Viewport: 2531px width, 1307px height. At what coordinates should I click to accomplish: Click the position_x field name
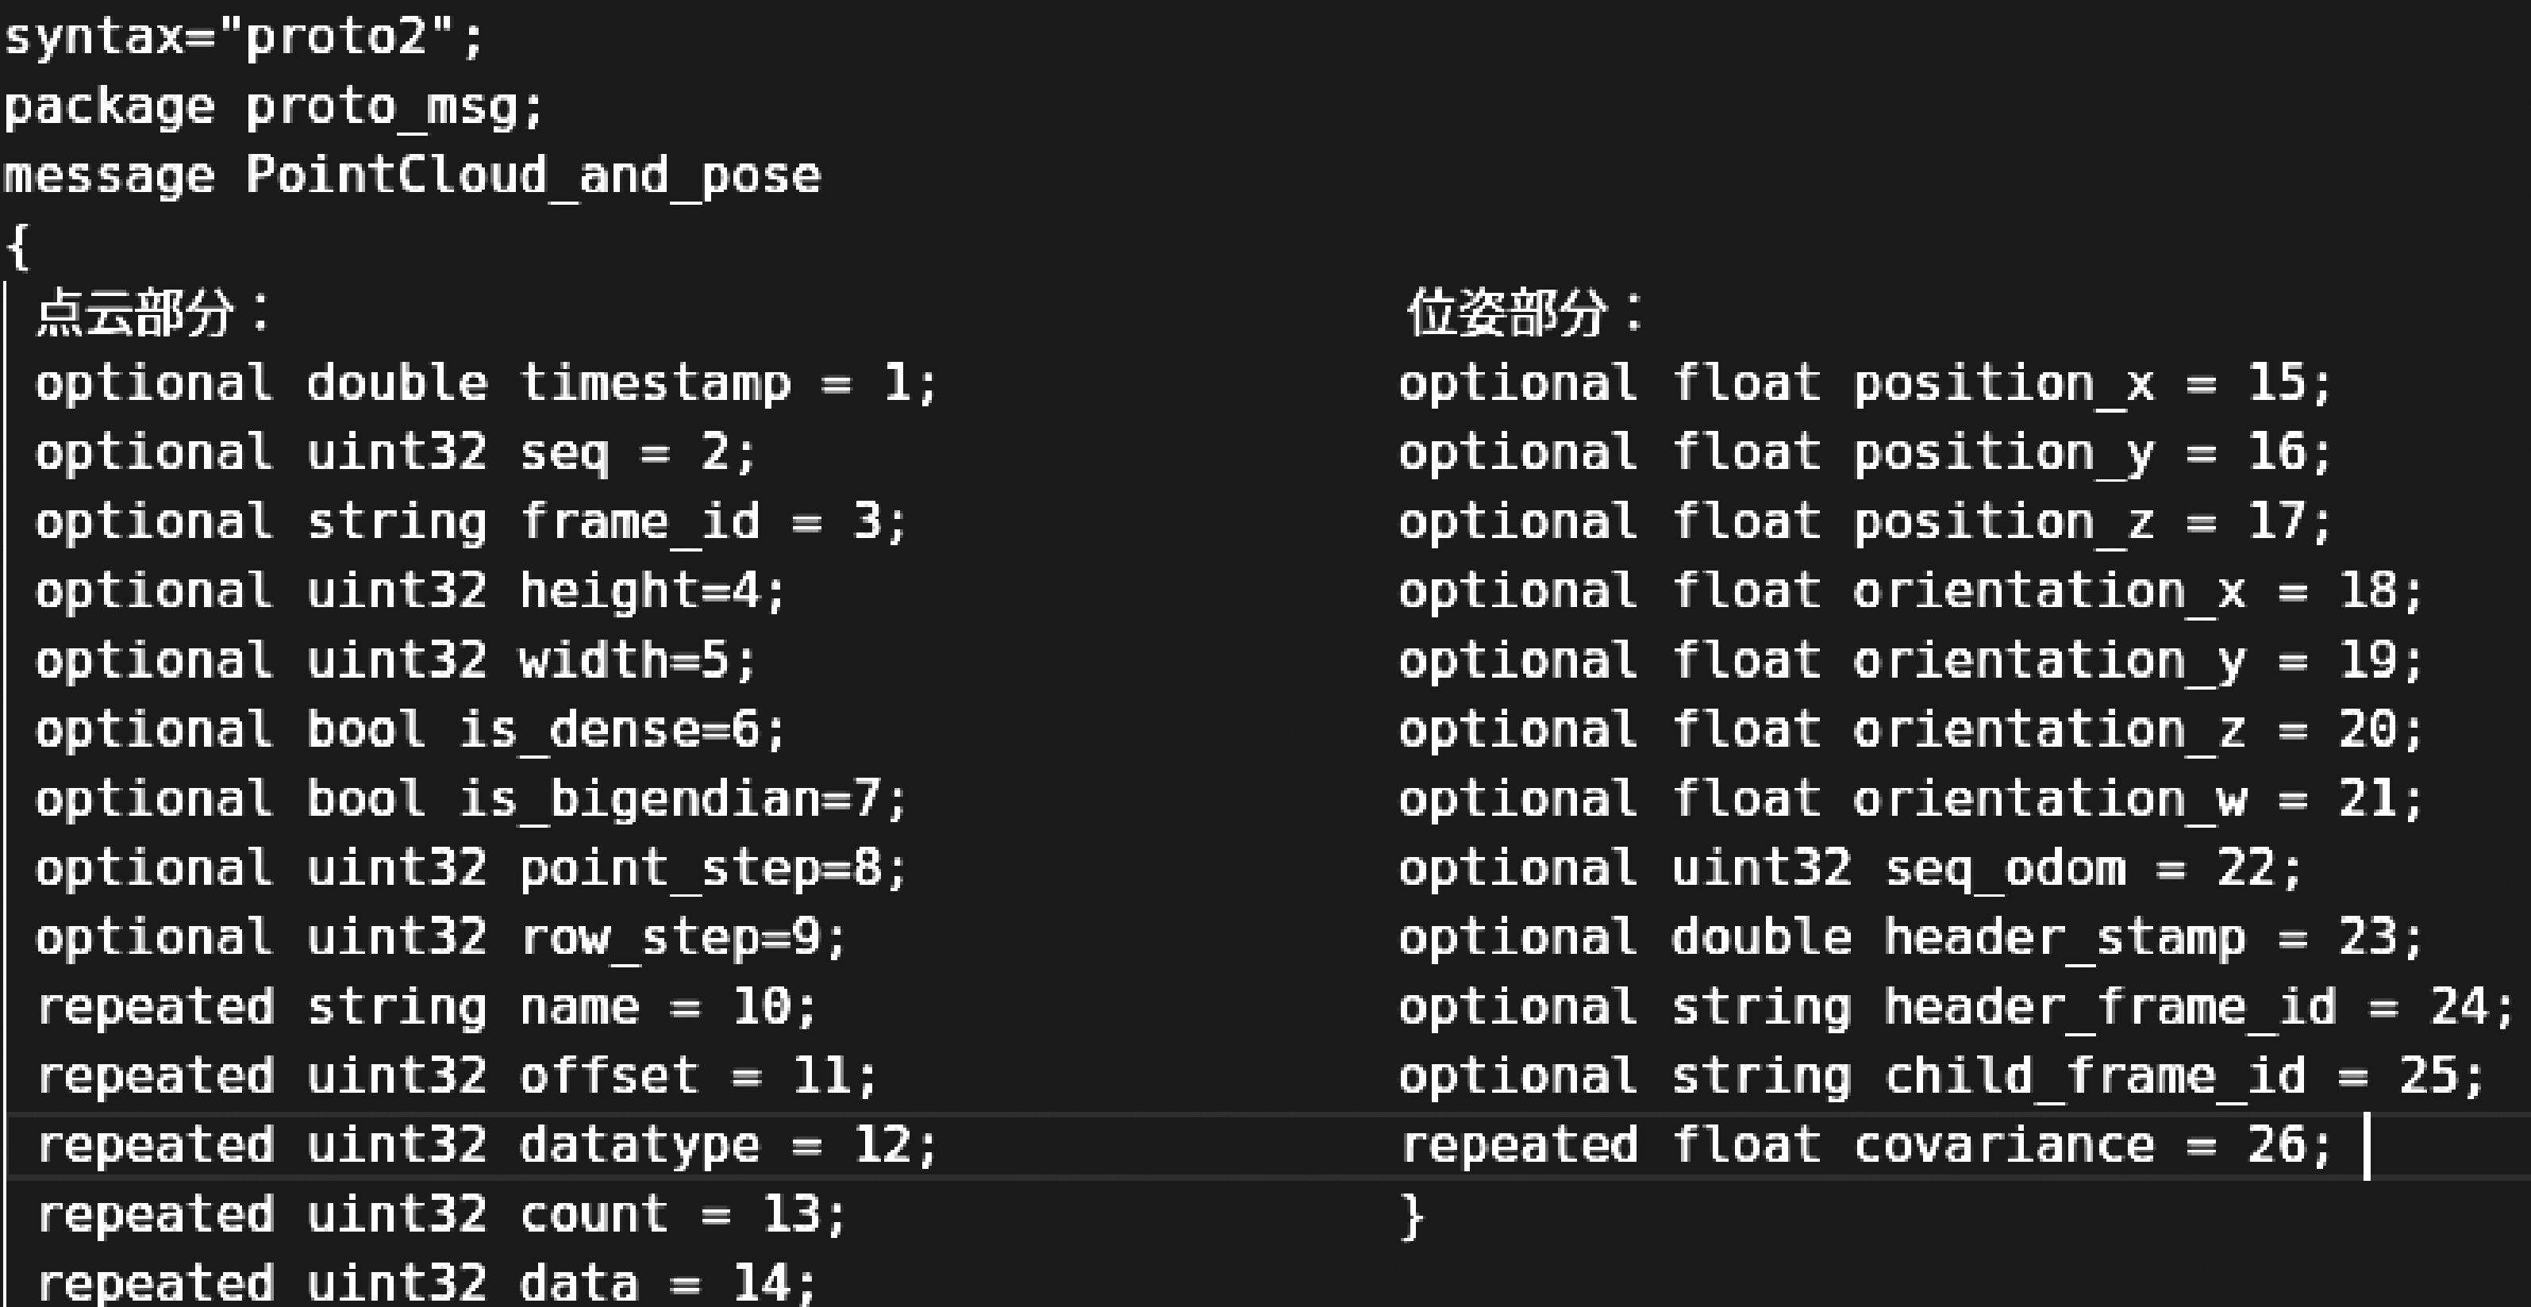point(2003,383)
